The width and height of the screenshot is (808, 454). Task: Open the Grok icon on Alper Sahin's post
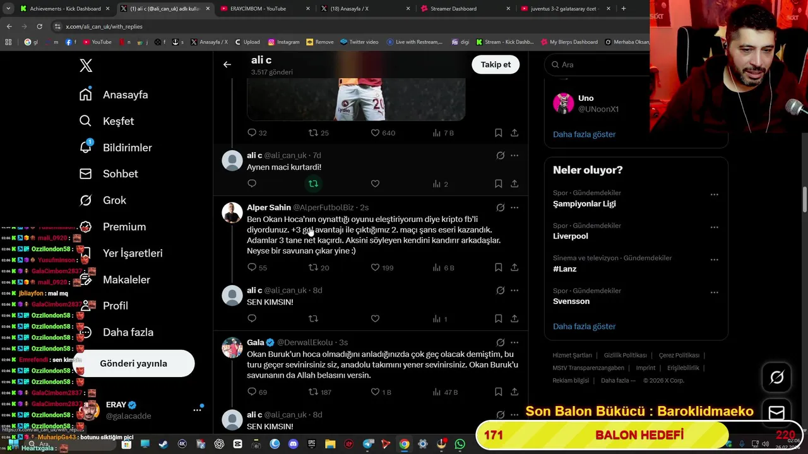click(500, 207)
